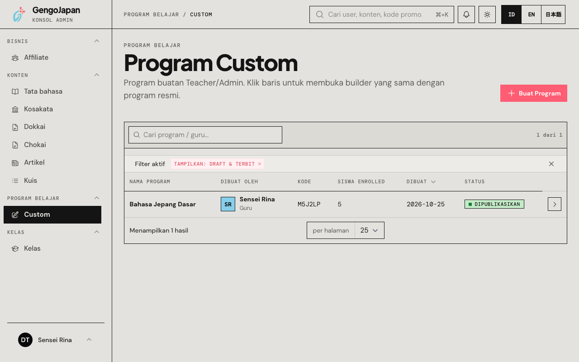579x362 pixels.
Task: Collapse the Bisnis sidebar section
Action: coord(97,41)
